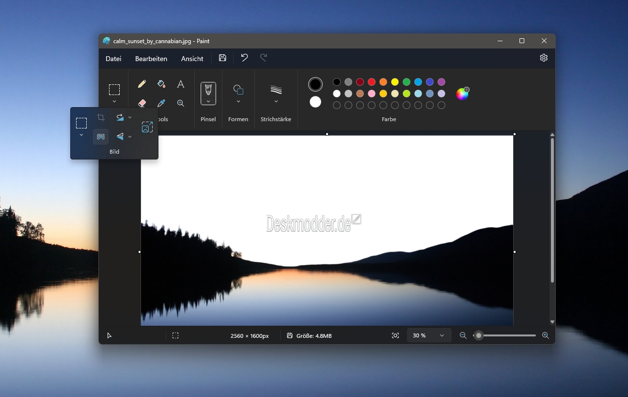The image size is (628, 397).
Task: Expand the selection chevron in main toolbar
Action: (x=114, y=101)
